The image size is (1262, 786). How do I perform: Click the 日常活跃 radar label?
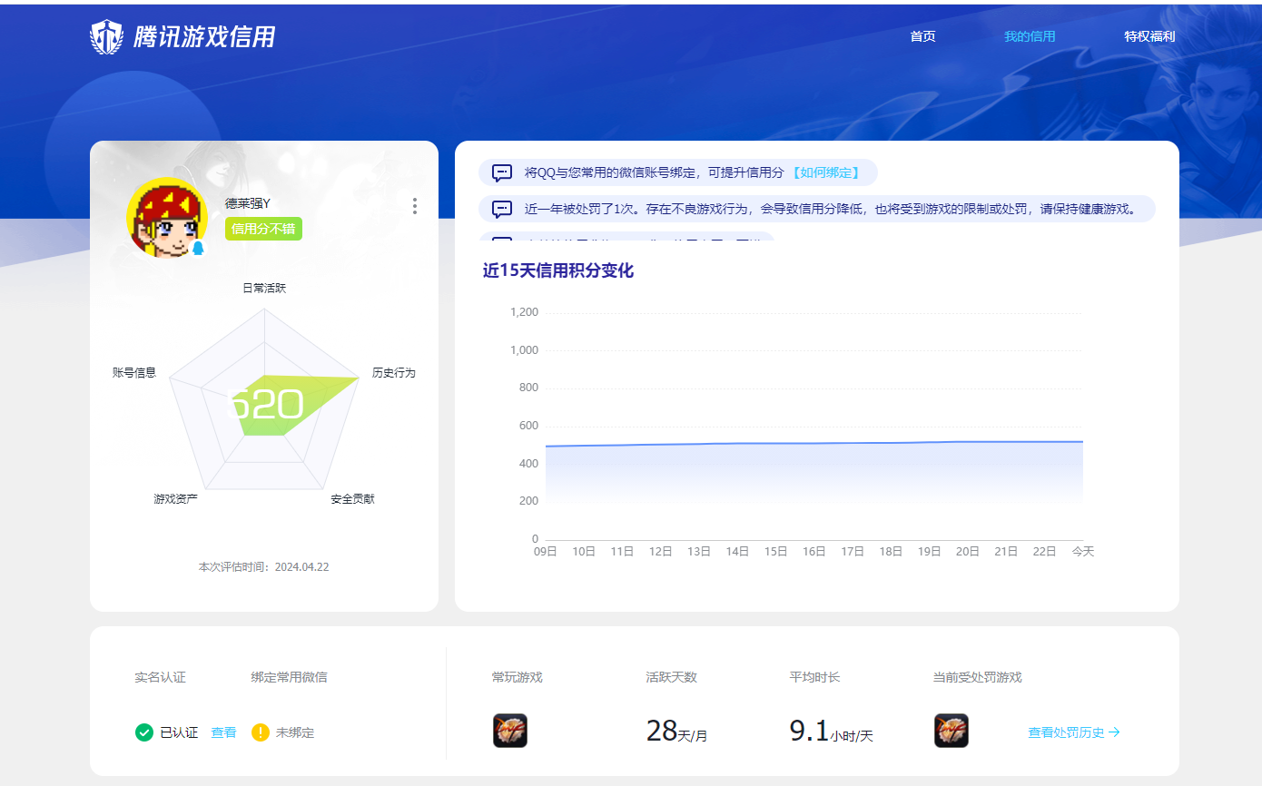click(x=264, y=288)
